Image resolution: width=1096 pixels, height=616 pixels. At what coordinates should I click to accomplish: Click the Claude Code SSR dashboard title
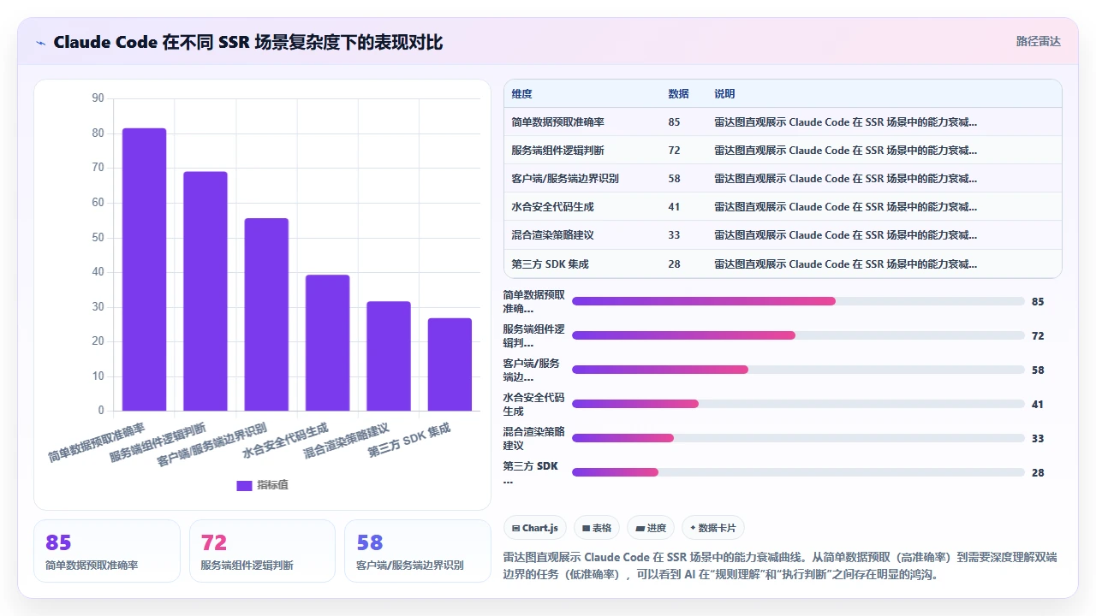tap(248, 42)
